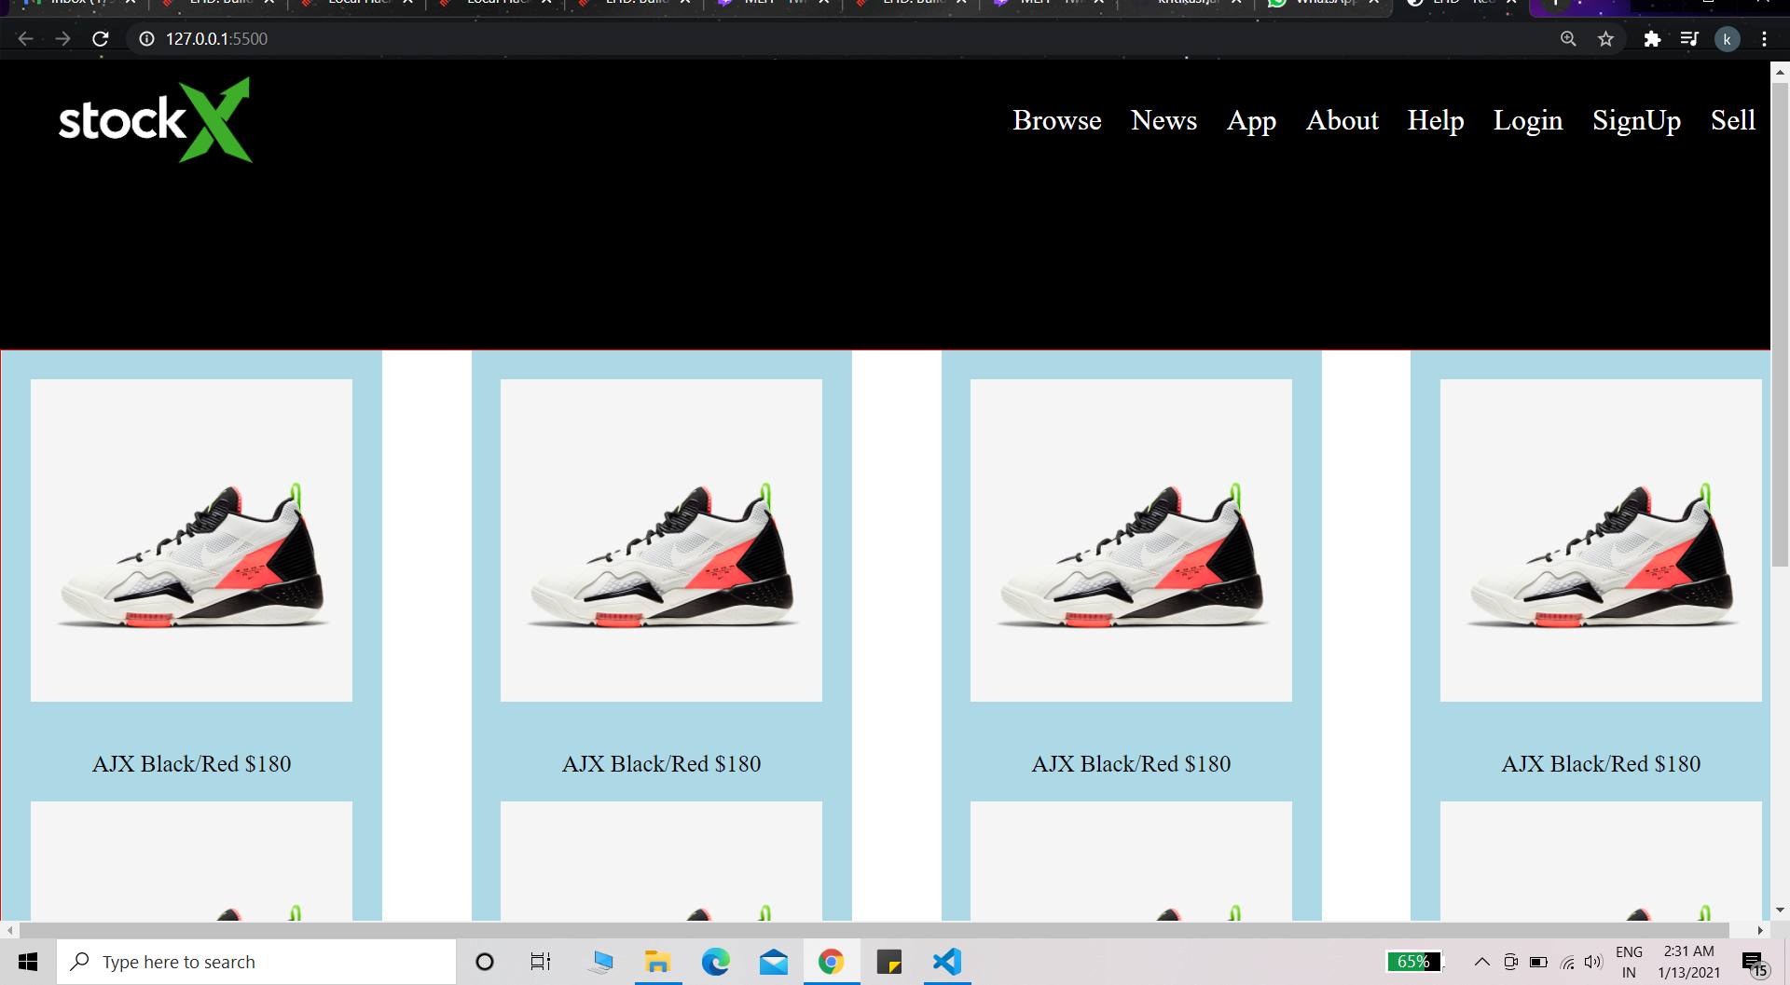The image size is (1790, 985).
Task: Open the yellow-and-black app icon on taskbar
Action: click(889, 962)
